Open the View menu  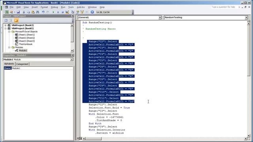point(26,7)
